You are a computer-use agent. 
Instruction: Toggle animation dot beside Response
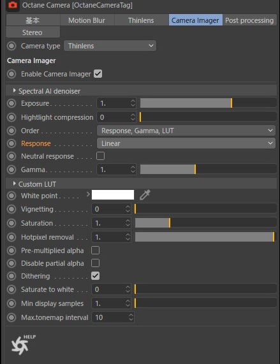pyautogui.click(x=11, y=143)
